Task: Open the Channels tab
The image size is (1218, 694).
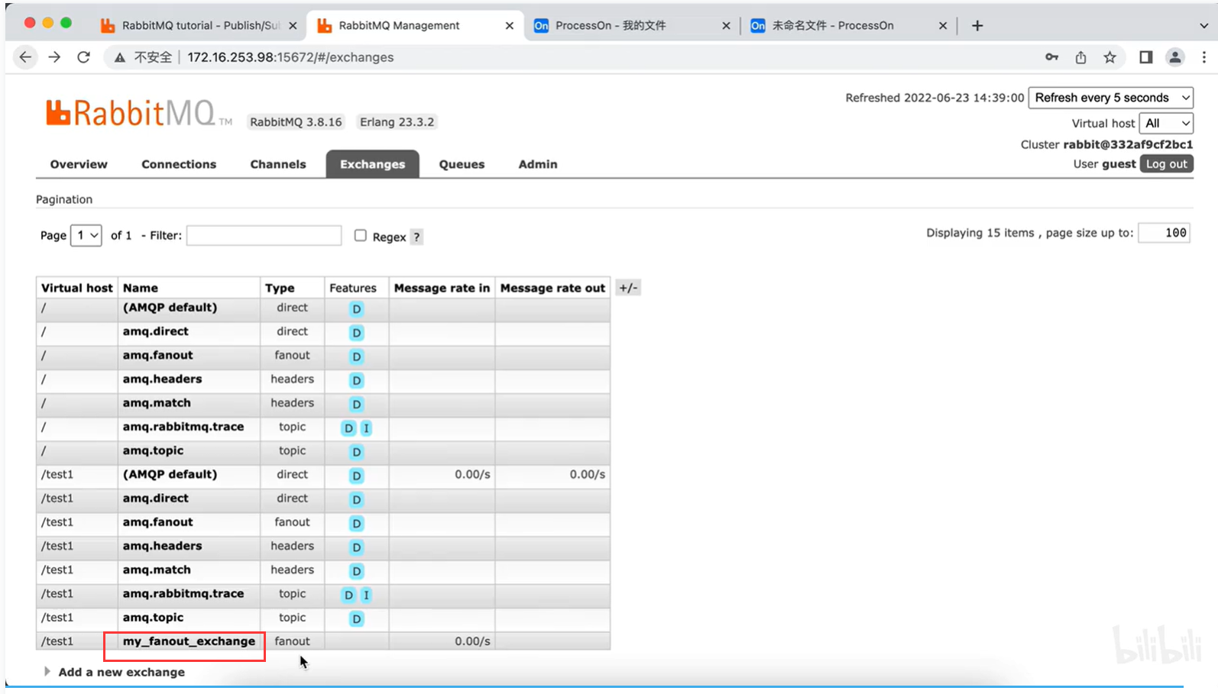Action: tap(278, 164)
